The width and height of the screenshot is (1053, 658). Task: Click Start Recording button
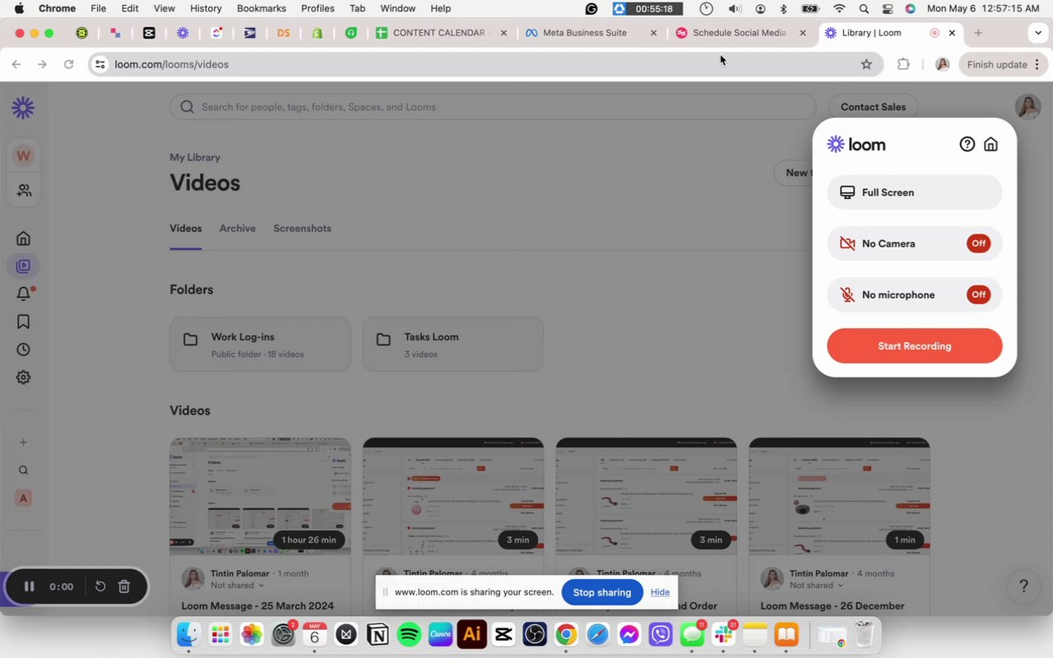point(915,346)
